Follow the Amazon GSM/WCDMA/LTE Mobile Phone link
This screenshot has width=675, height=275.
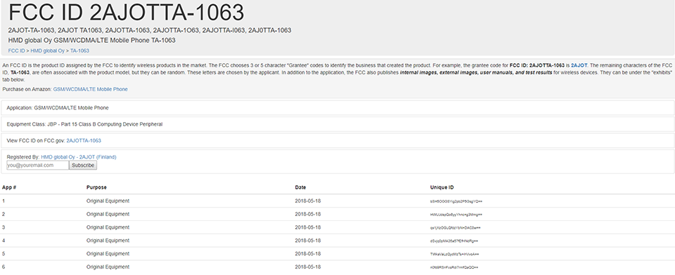tap(91, 89)
